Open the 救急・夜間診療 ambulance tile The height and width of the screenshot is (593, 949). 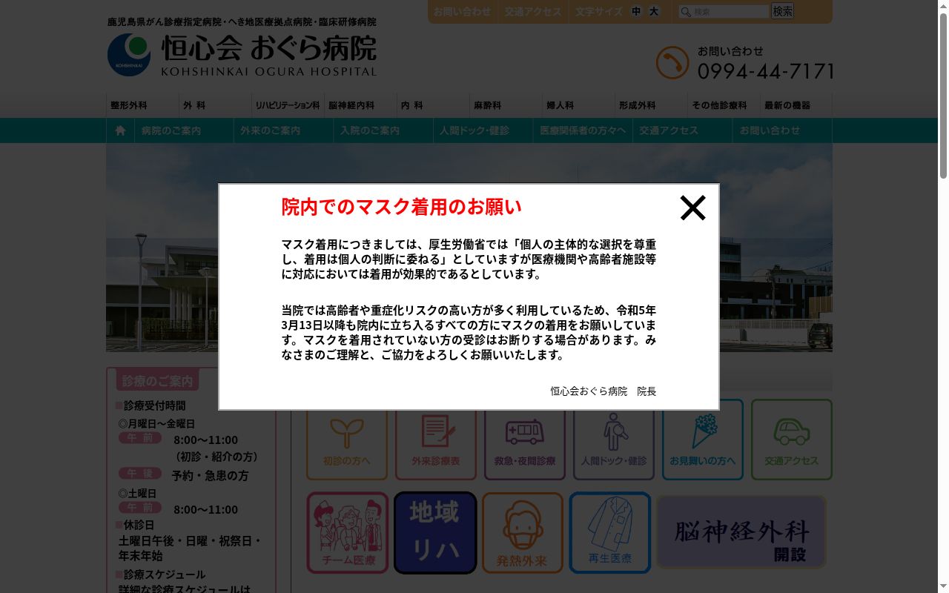pos(525,440)
